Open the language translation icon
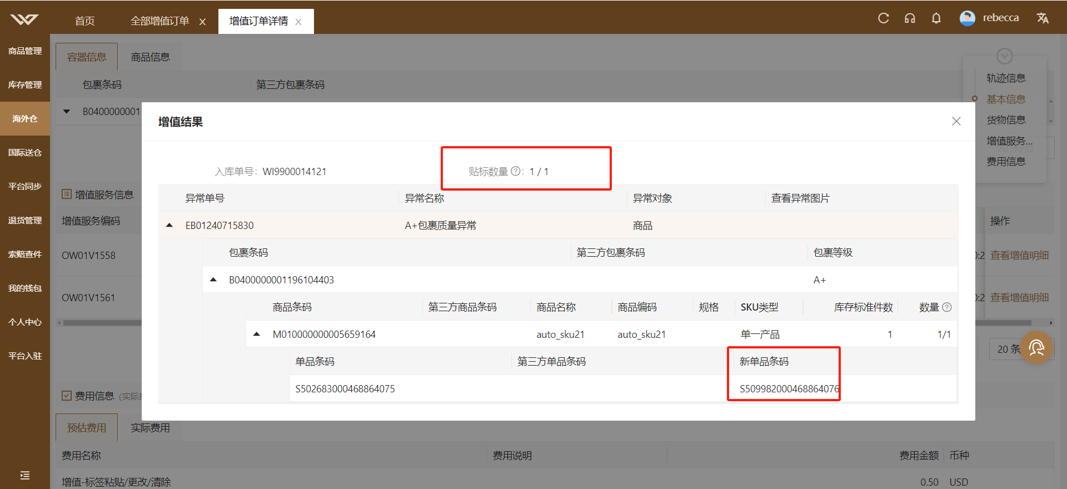This screenshot has height=489, width=1067. pos(1043,18)
